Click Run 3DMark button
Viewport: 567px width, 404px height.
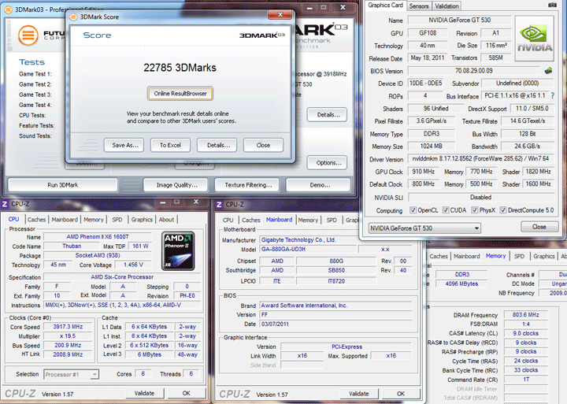click(63, 185)
